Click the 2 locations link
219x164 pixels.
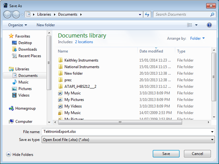click(84, 42)
